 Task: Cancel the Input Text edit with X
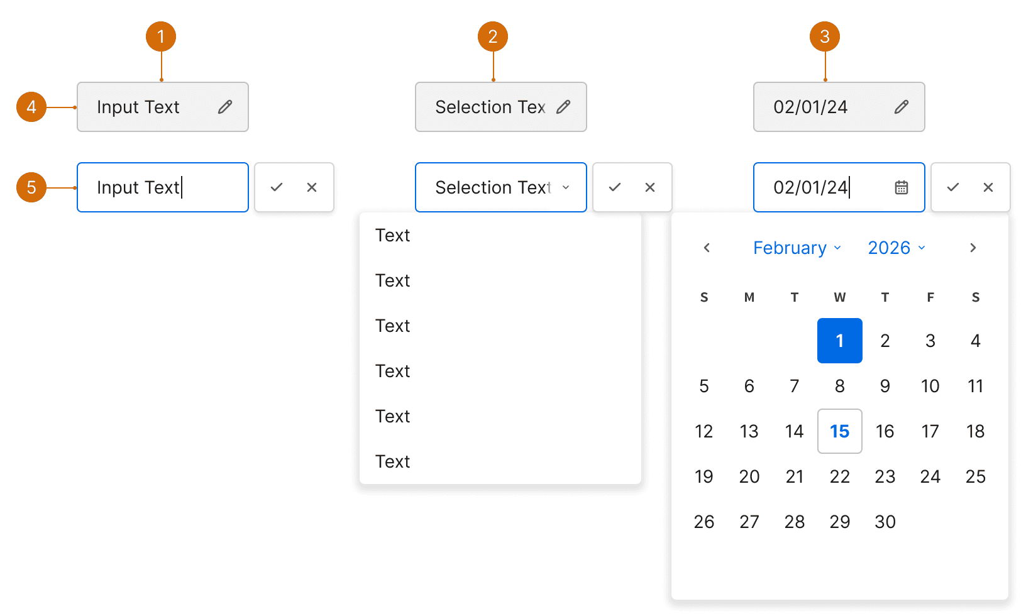tap(312, 187)
